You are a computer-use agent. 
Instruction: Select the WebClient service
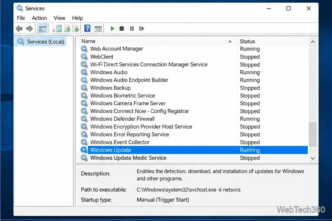102,57
